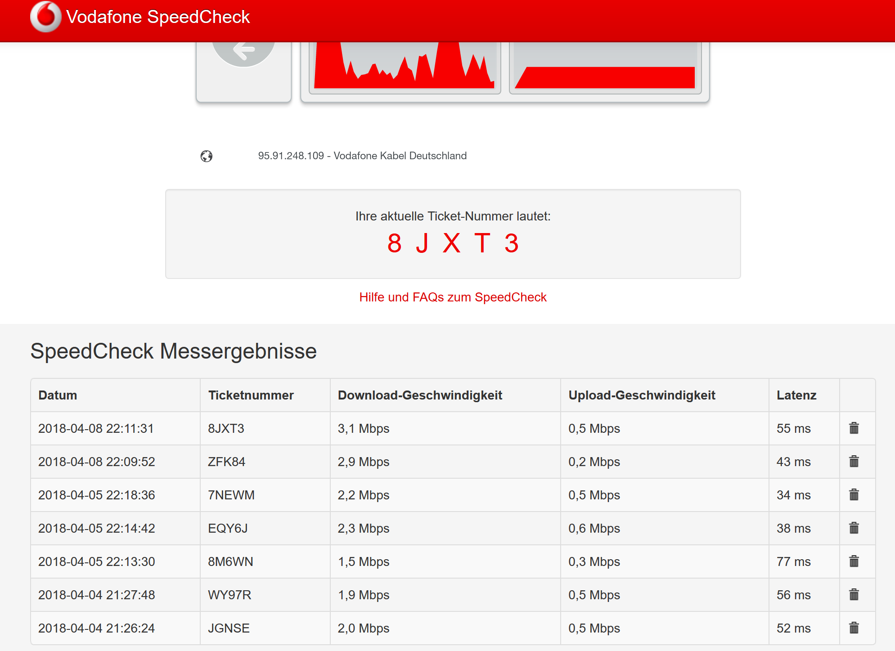895x651 pixels.
Task: Delete the ZFK84 measurement row
Action: (854, 461)
